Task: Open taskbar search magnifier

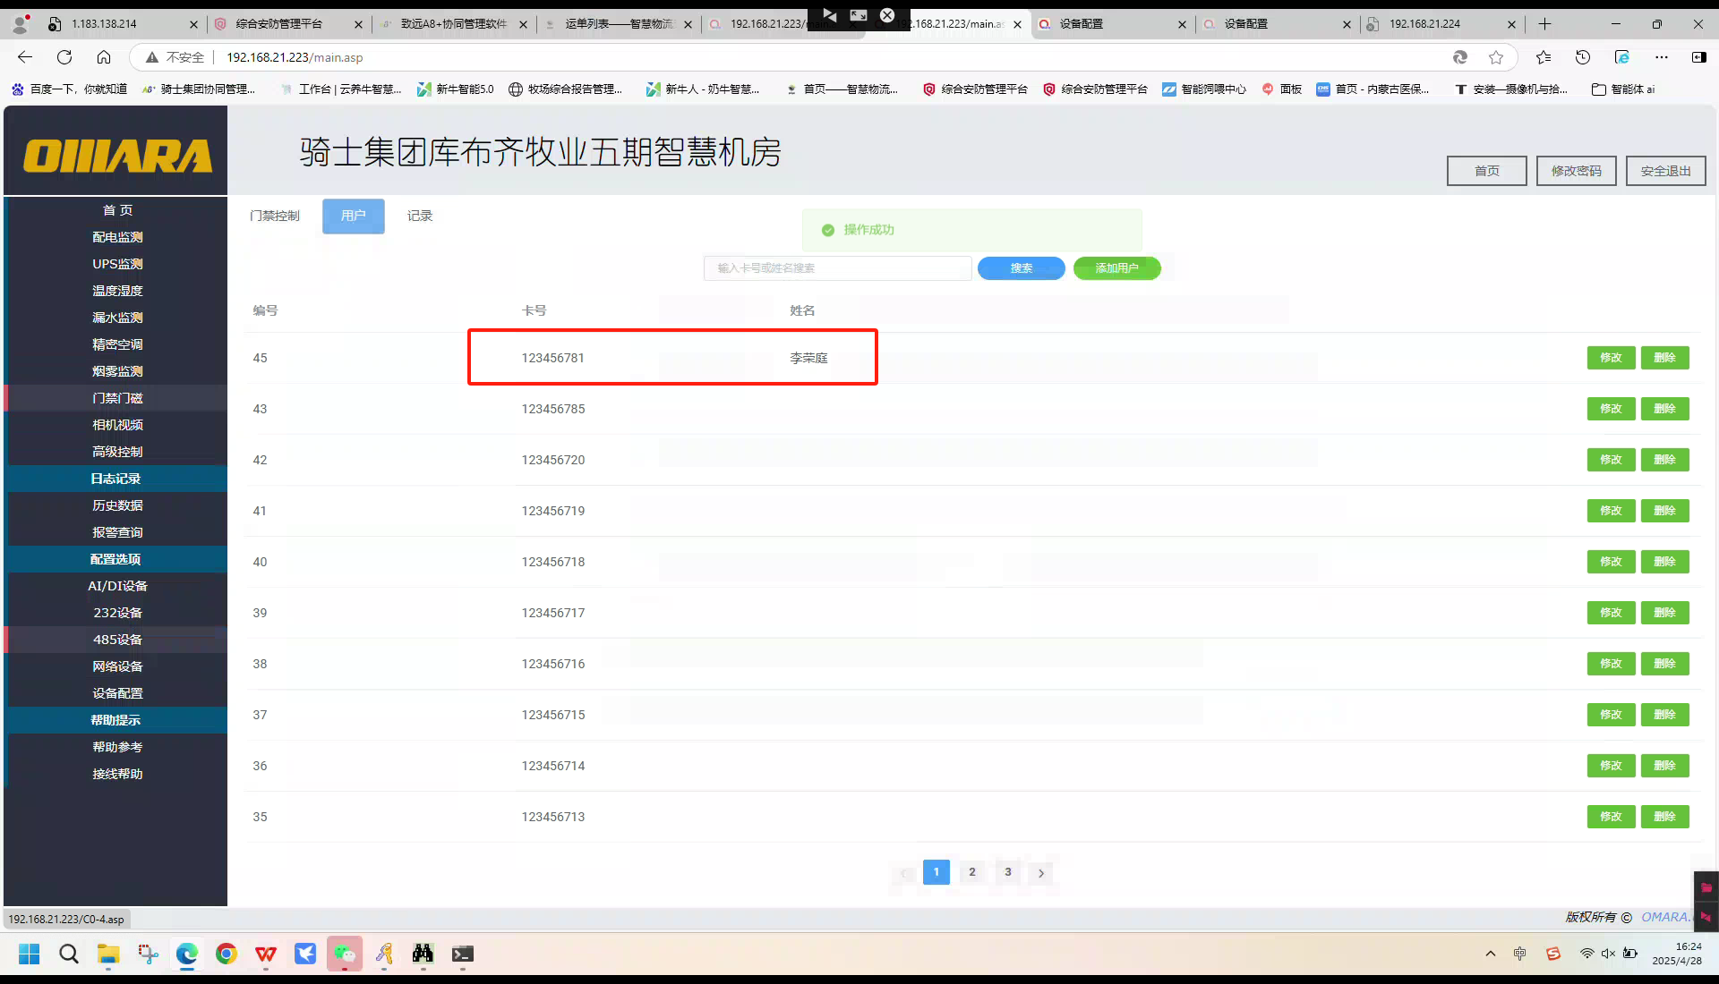Action: 69,954
